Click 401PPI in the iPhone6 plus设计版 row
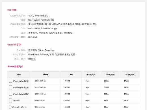Screen dimensions: 147x110 tap(67, 81)
